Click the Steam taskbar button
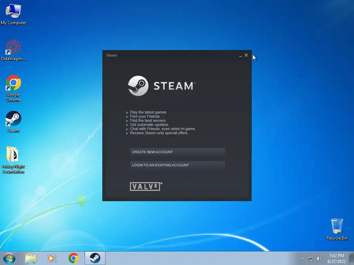354x265 pixels. 95,258
